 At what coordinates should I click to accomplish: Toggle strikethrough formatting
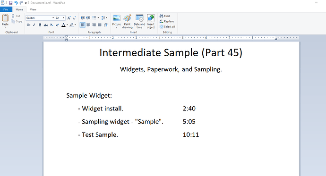45,25
